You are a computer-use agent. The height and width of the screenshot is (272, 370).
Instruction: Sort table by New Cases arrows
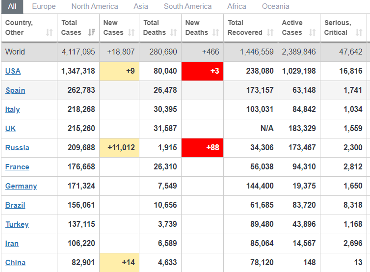click(x=131, y=32)
